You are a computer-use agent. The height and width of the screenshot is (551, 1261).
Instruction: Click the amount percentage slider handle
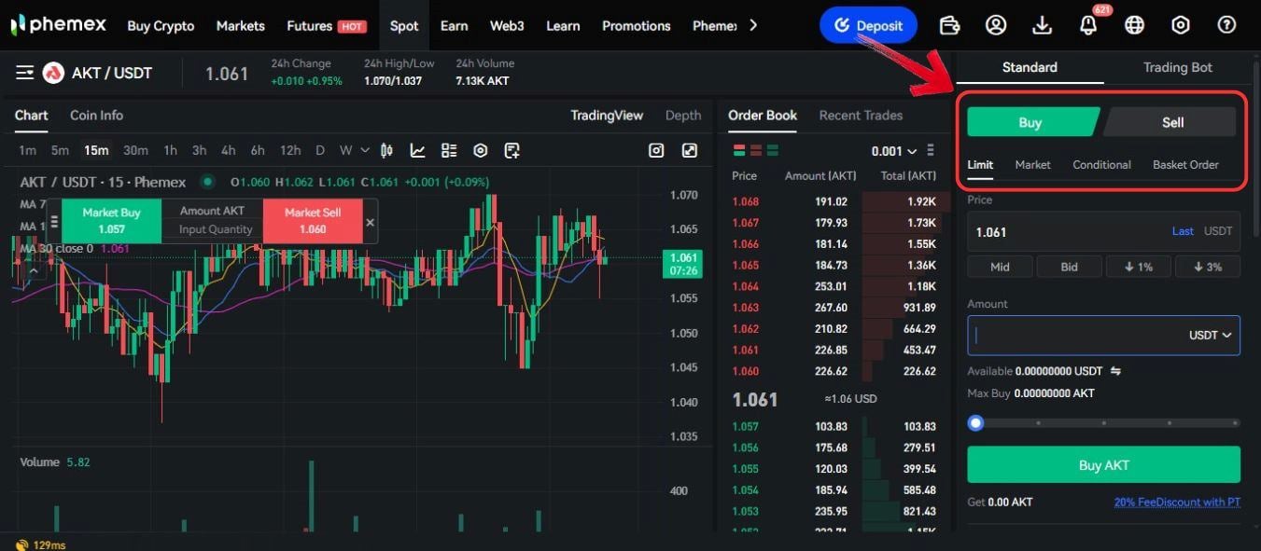(975, 422)
